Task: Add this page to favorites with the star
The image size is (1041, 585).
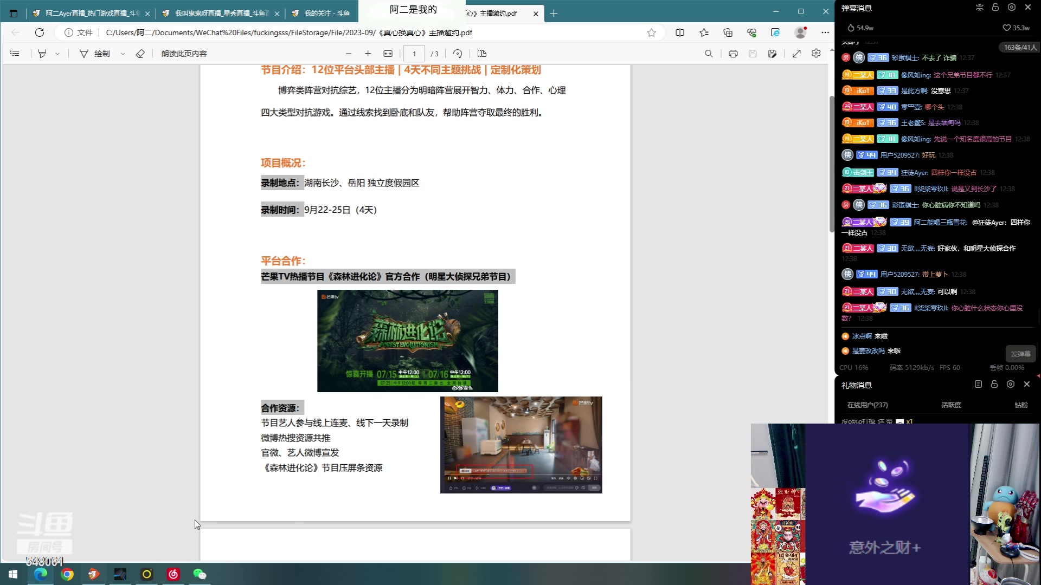Action: click(651, 32)
